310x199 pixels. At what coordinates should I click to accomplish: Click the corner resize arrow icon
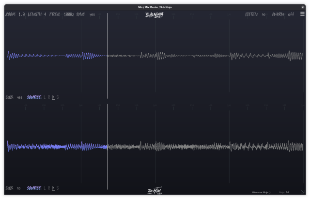click(302, 191)
